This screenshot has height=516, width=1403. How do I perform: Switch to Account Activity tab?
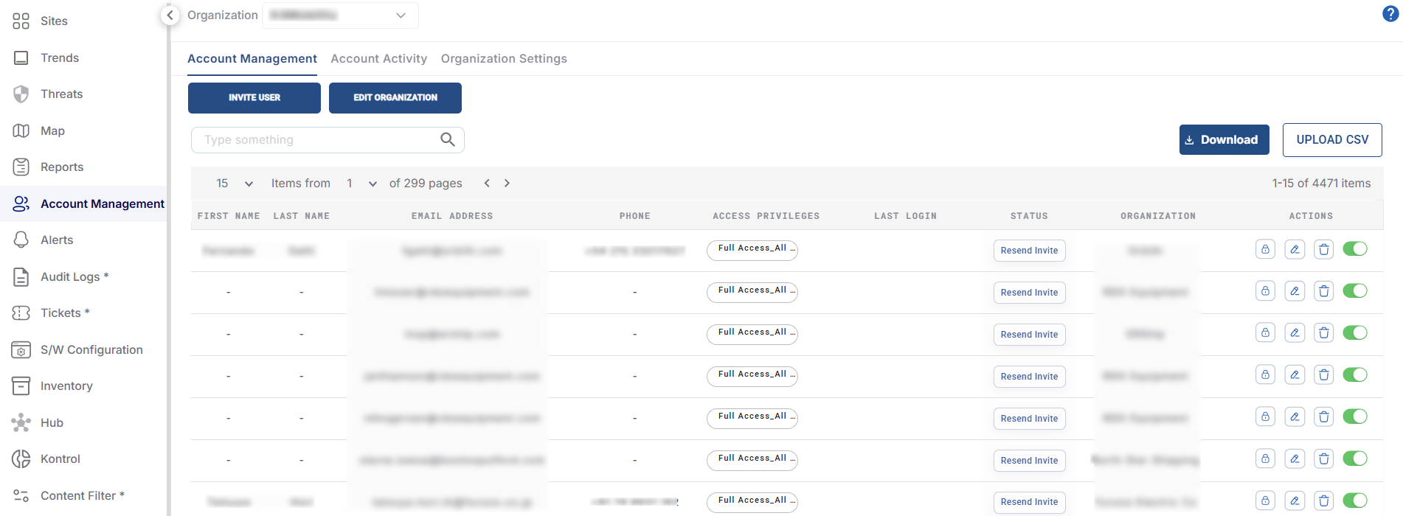point(378,58)
